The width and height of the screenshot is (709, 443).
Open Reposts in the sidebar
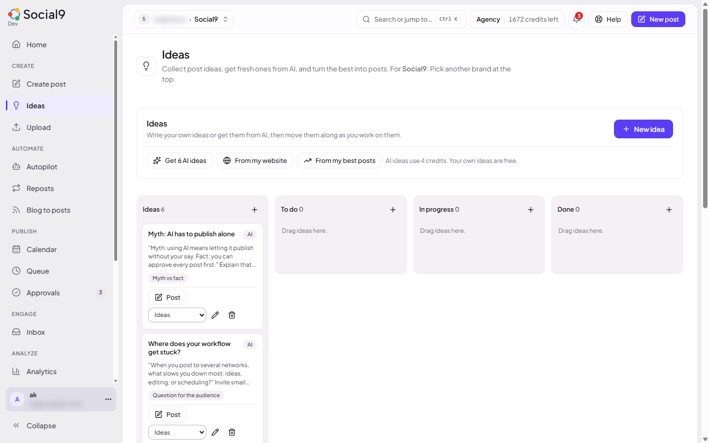click(x=59, y=189)
